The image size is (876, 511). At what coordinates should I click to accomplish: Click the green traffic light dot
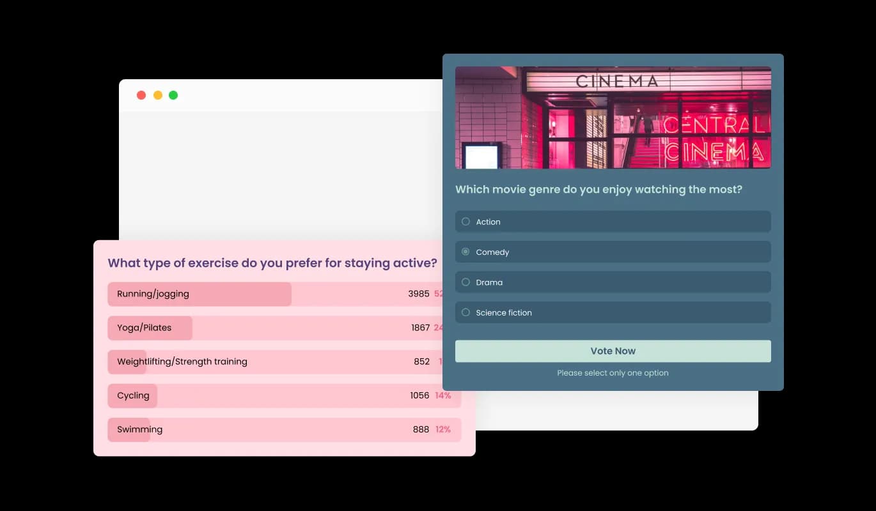pyautogui.click(x=173, y=95)
